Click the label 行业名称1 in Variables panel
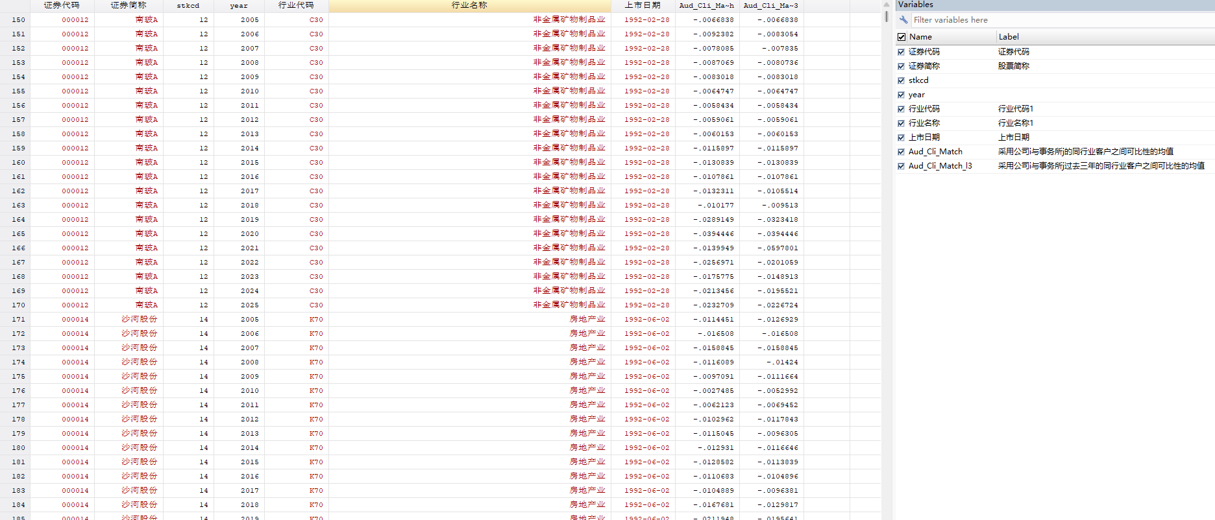Viewport: 1215px width, 520px height. [x=1016, y=123]
